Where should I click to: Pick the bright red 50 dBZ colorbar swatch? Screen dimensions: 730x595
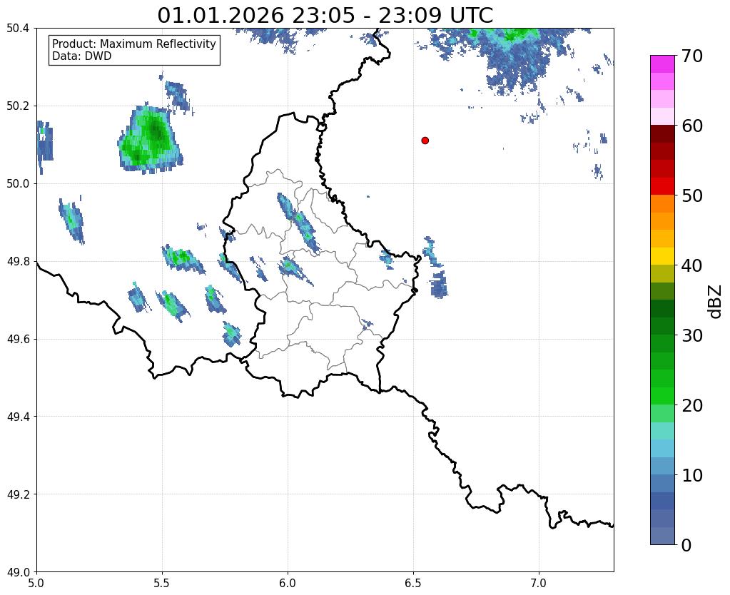tap(662, 186)
